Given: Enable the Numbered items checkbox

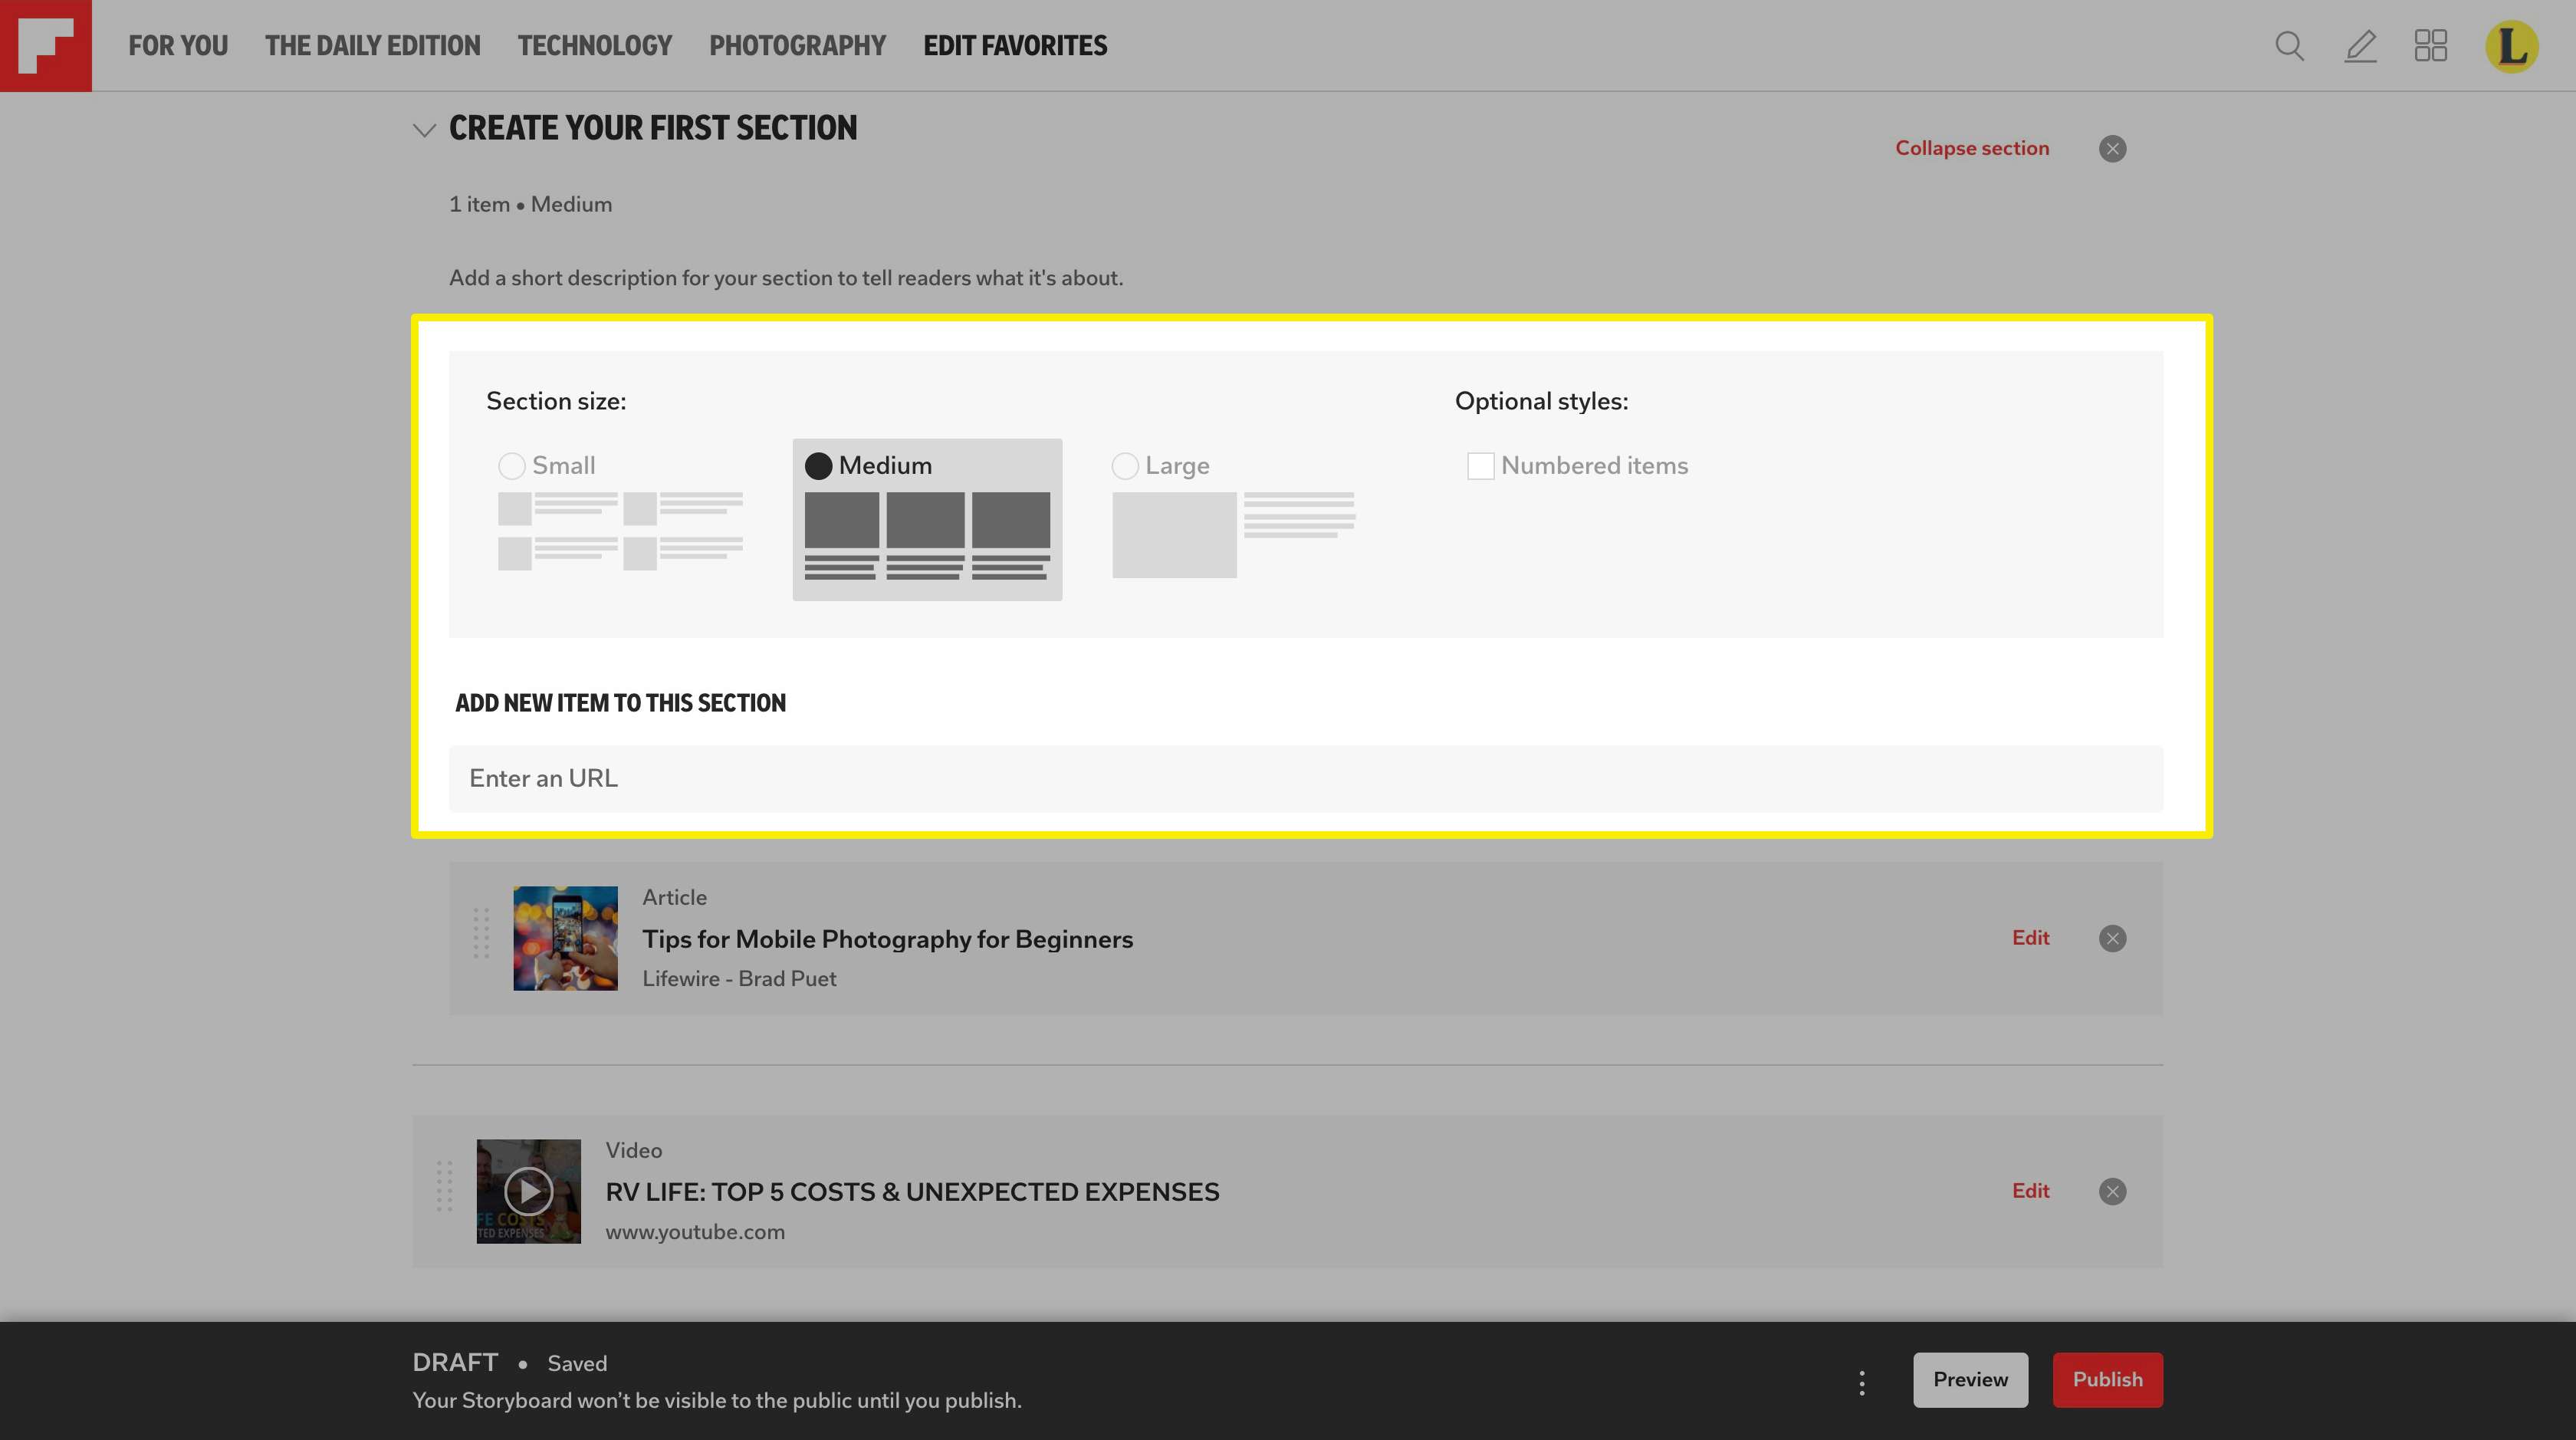Looking at the screenshot, I should coord(1479,465).
